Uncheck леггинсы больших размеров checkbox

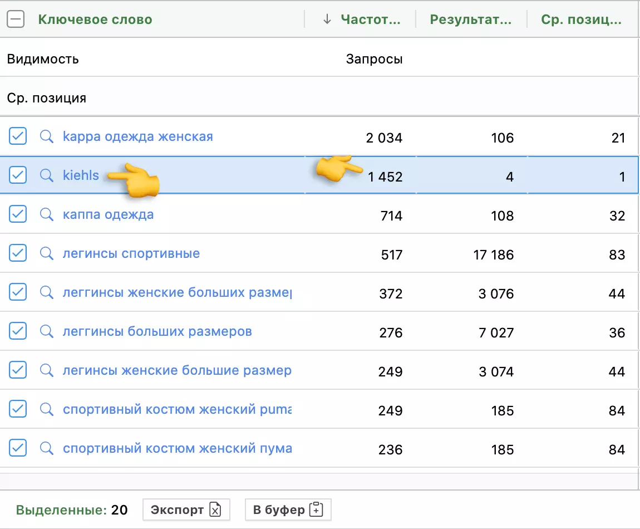[x=18, y=331]
